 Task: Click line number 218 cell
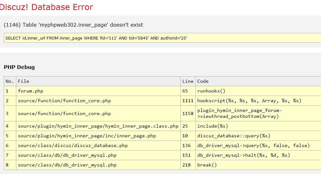(188, 165)
